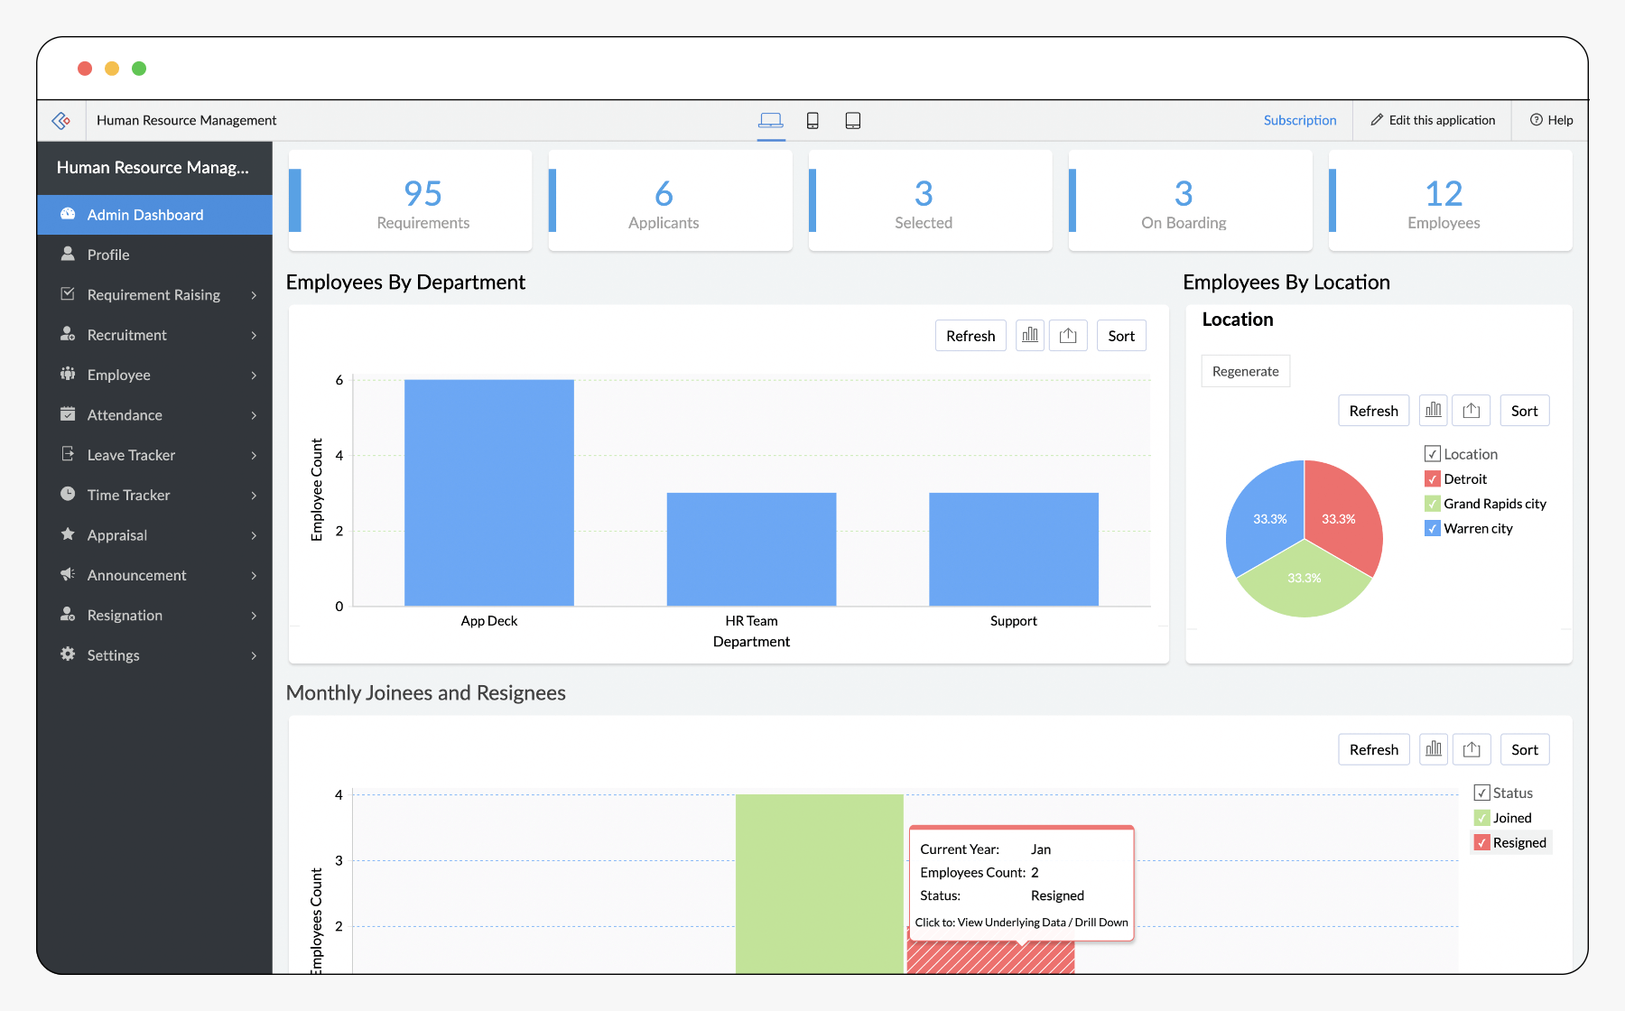Click the red Detroit pie slice
Viewport: 1625px width, 1011px height.
point(1341,515)
